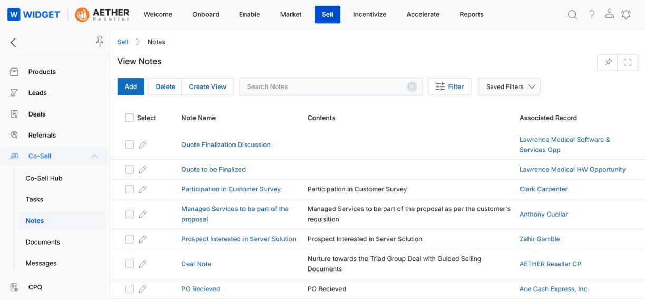Screen dimensions: 645x300
Task: Click Create View button
Action: (x=208, y=86)
